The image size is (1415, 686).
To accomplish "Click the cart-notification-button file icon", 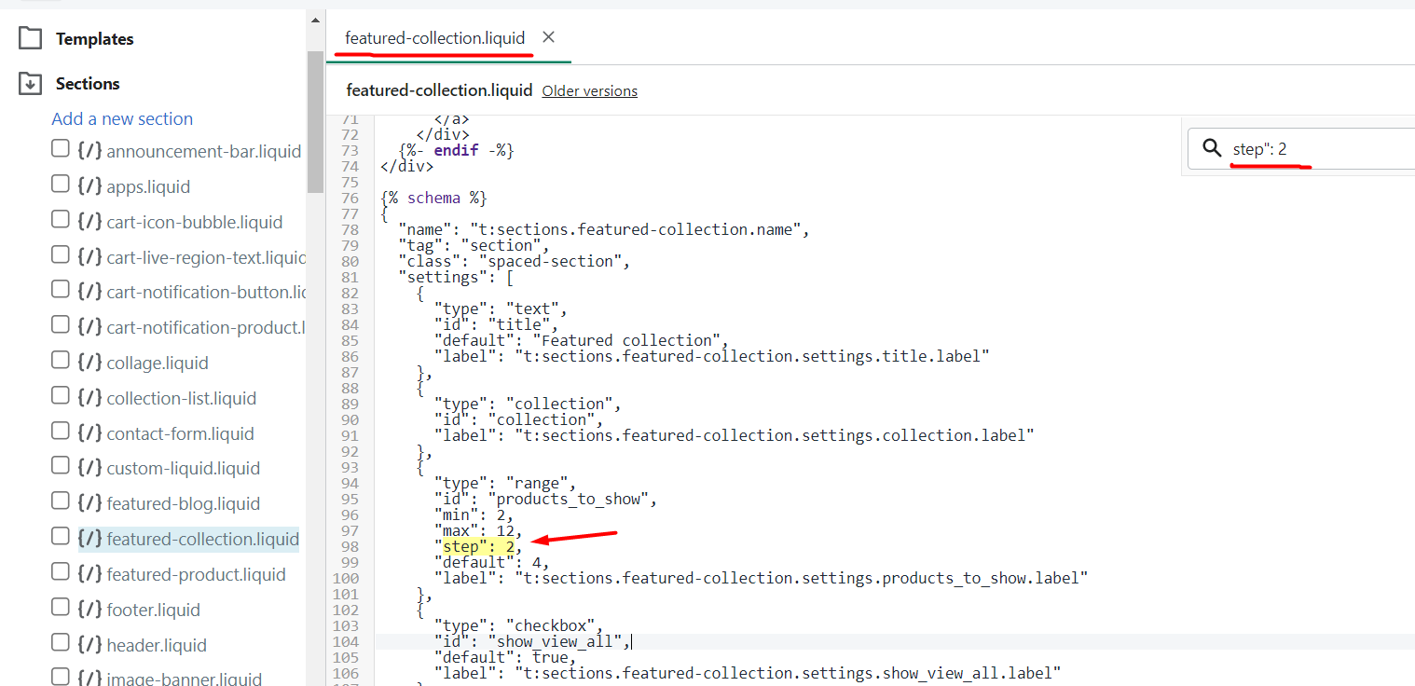I will [x=89, y=292].
